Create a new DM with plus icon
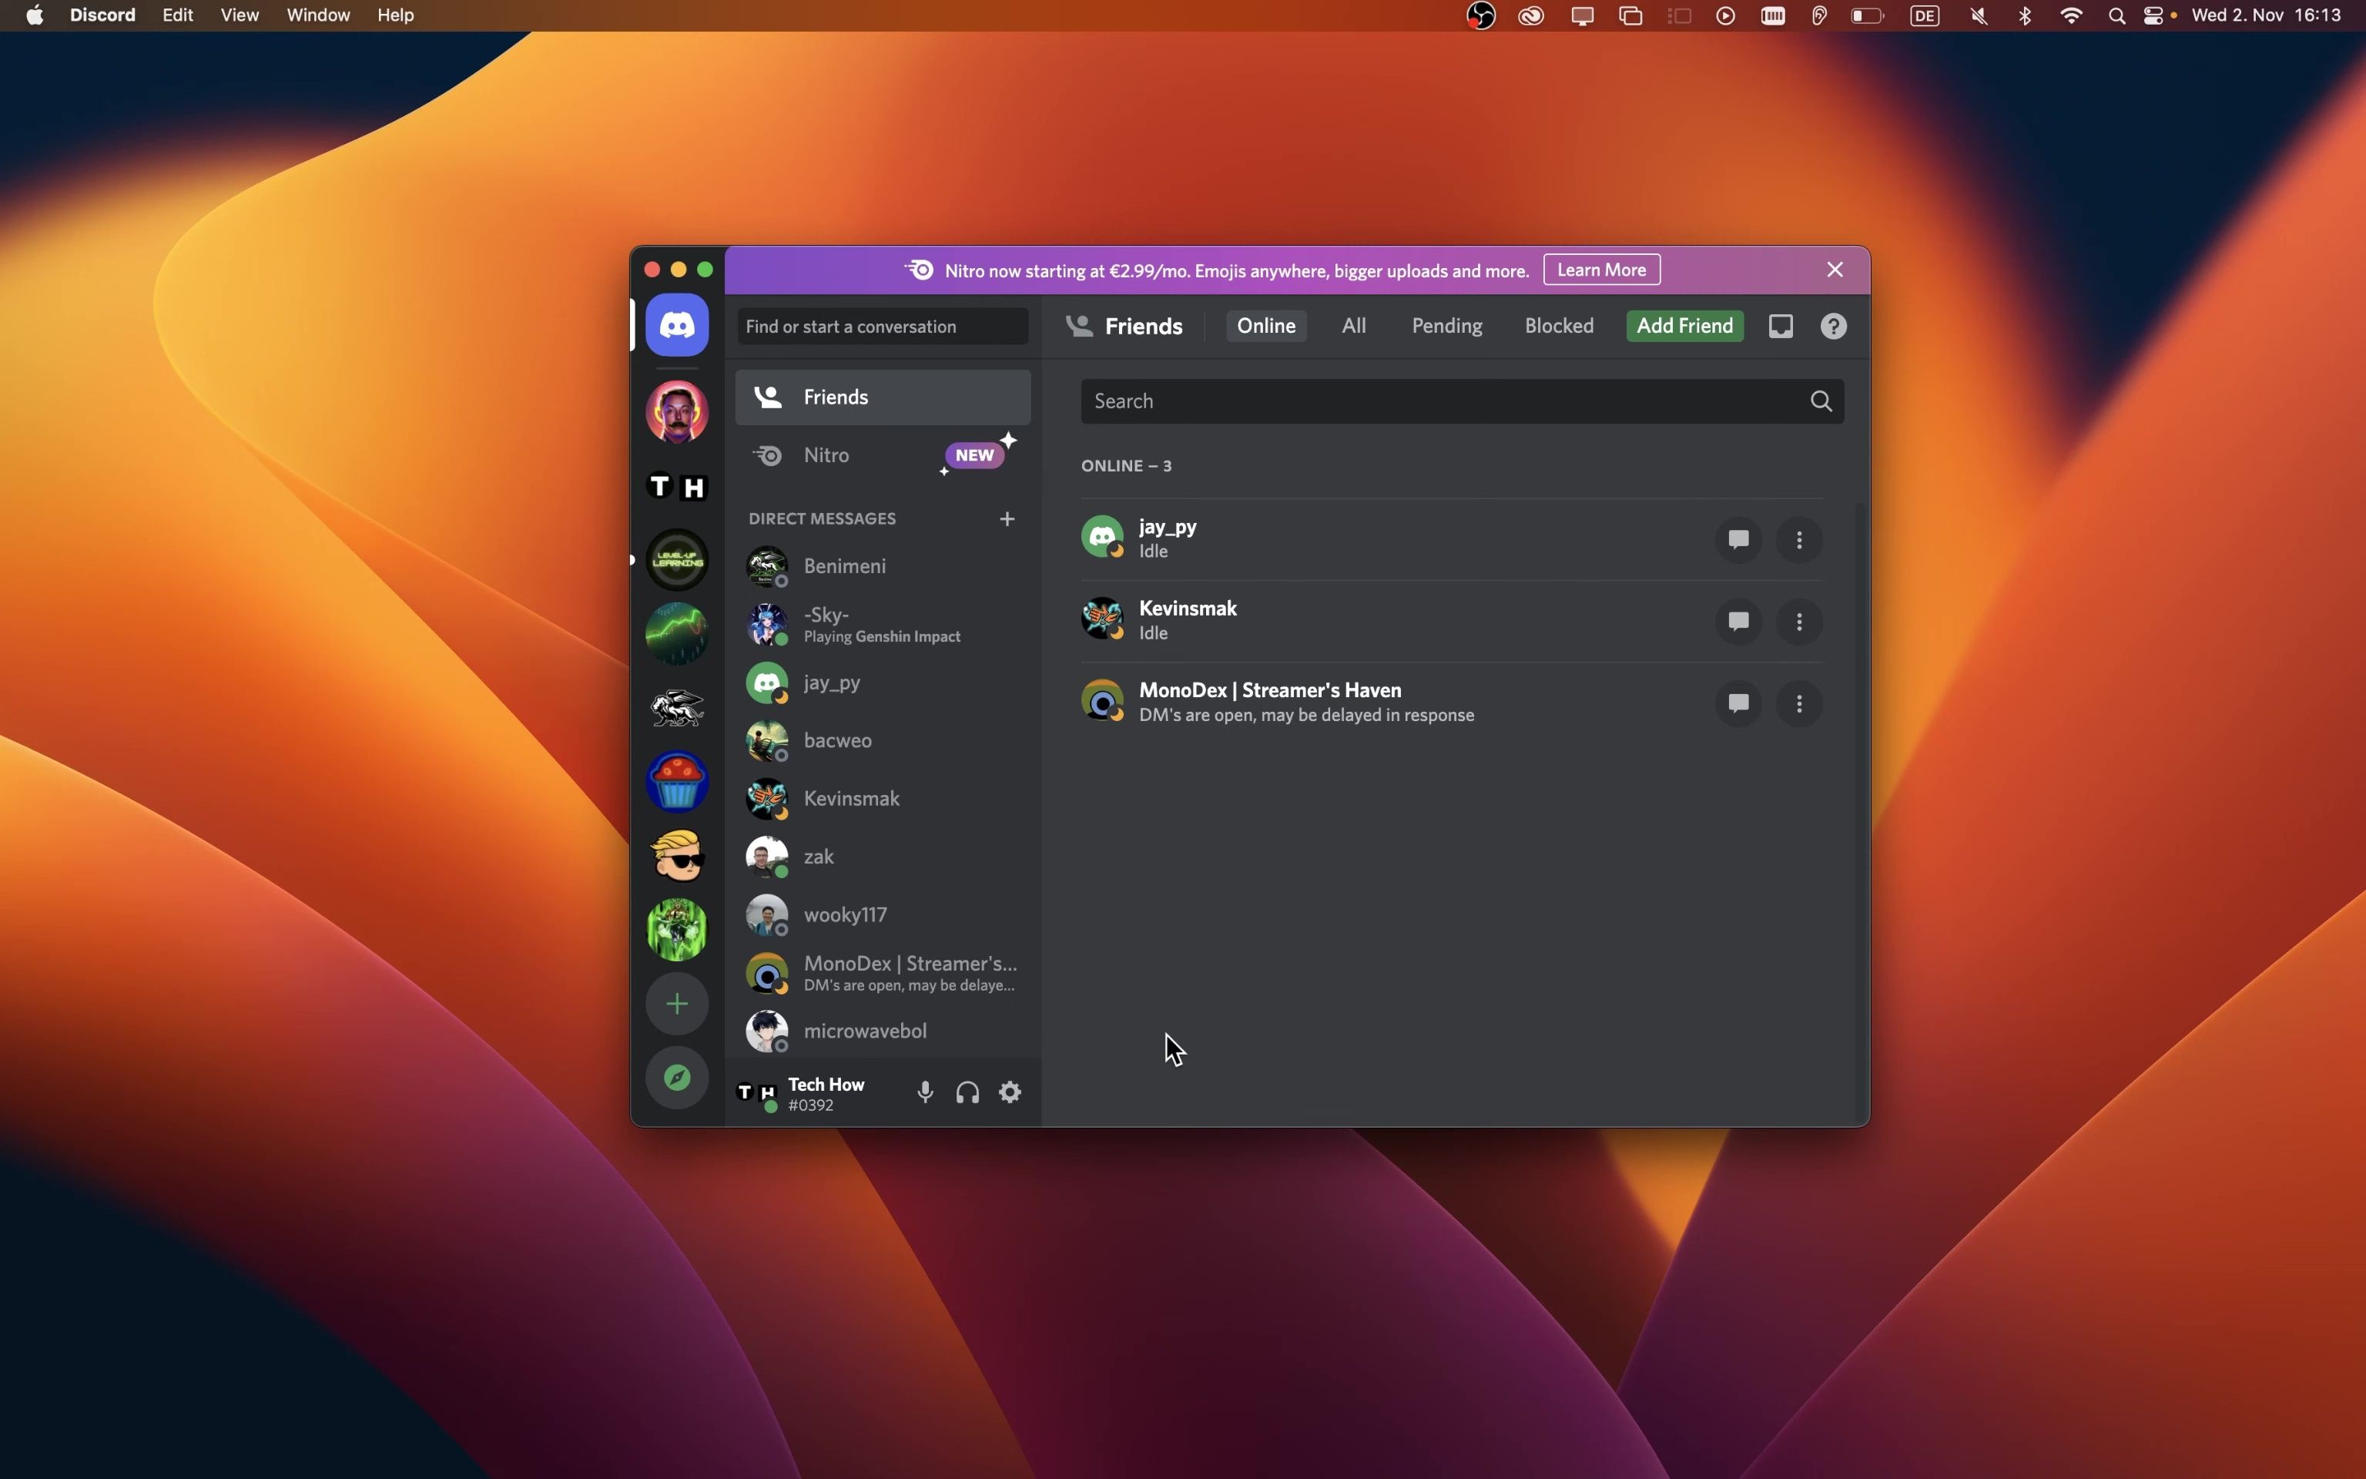This screenshot has width=2366, height=1479. (1007, 518)
